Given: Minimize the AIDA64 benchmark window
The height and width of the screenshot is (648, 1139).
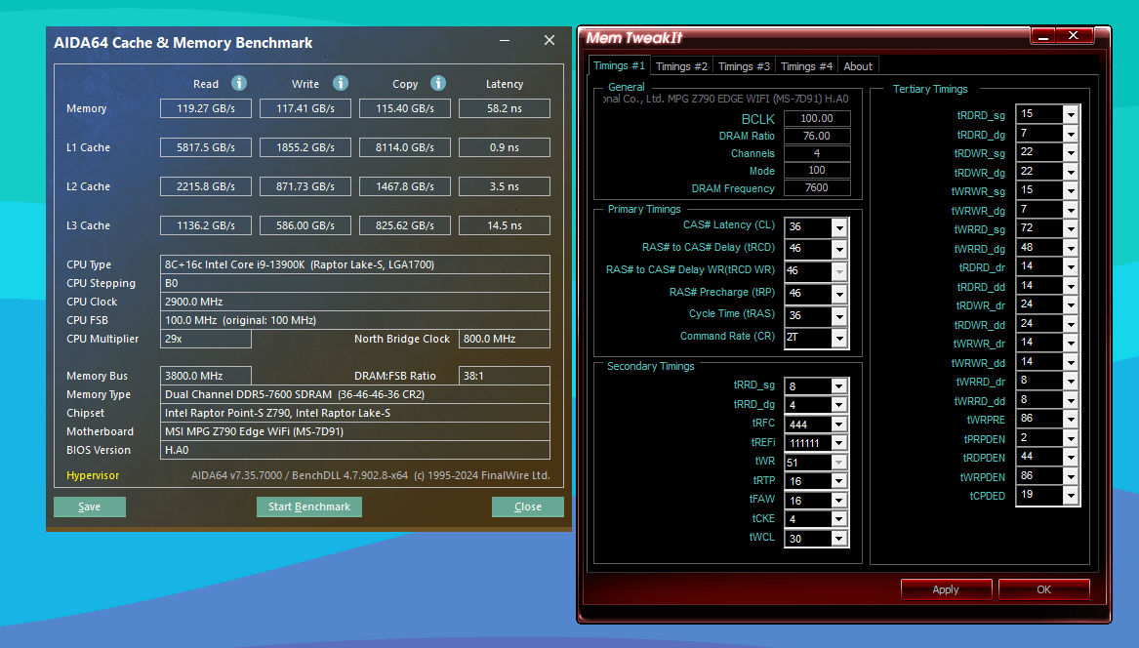Looking at the screenshot, I should click(x=505, y=41).
